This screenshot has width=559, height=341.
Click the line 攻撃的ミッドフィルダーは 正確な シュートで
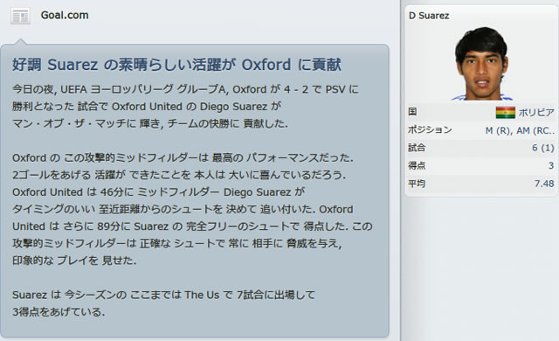[177, 243]
